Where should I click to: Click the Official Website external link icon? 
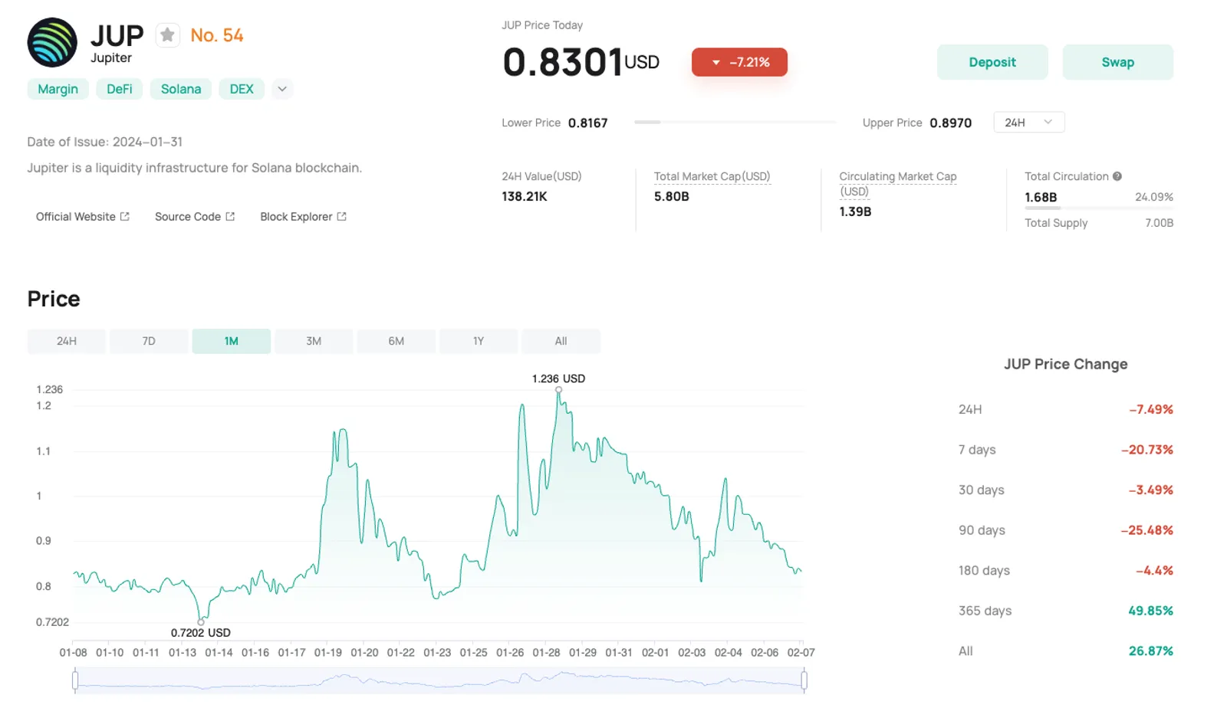click(x=125, y=217)
